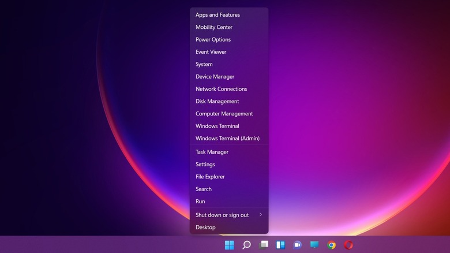450x253 pixels.
Task: Select Disk Management
Action: (x=217, y=102)
